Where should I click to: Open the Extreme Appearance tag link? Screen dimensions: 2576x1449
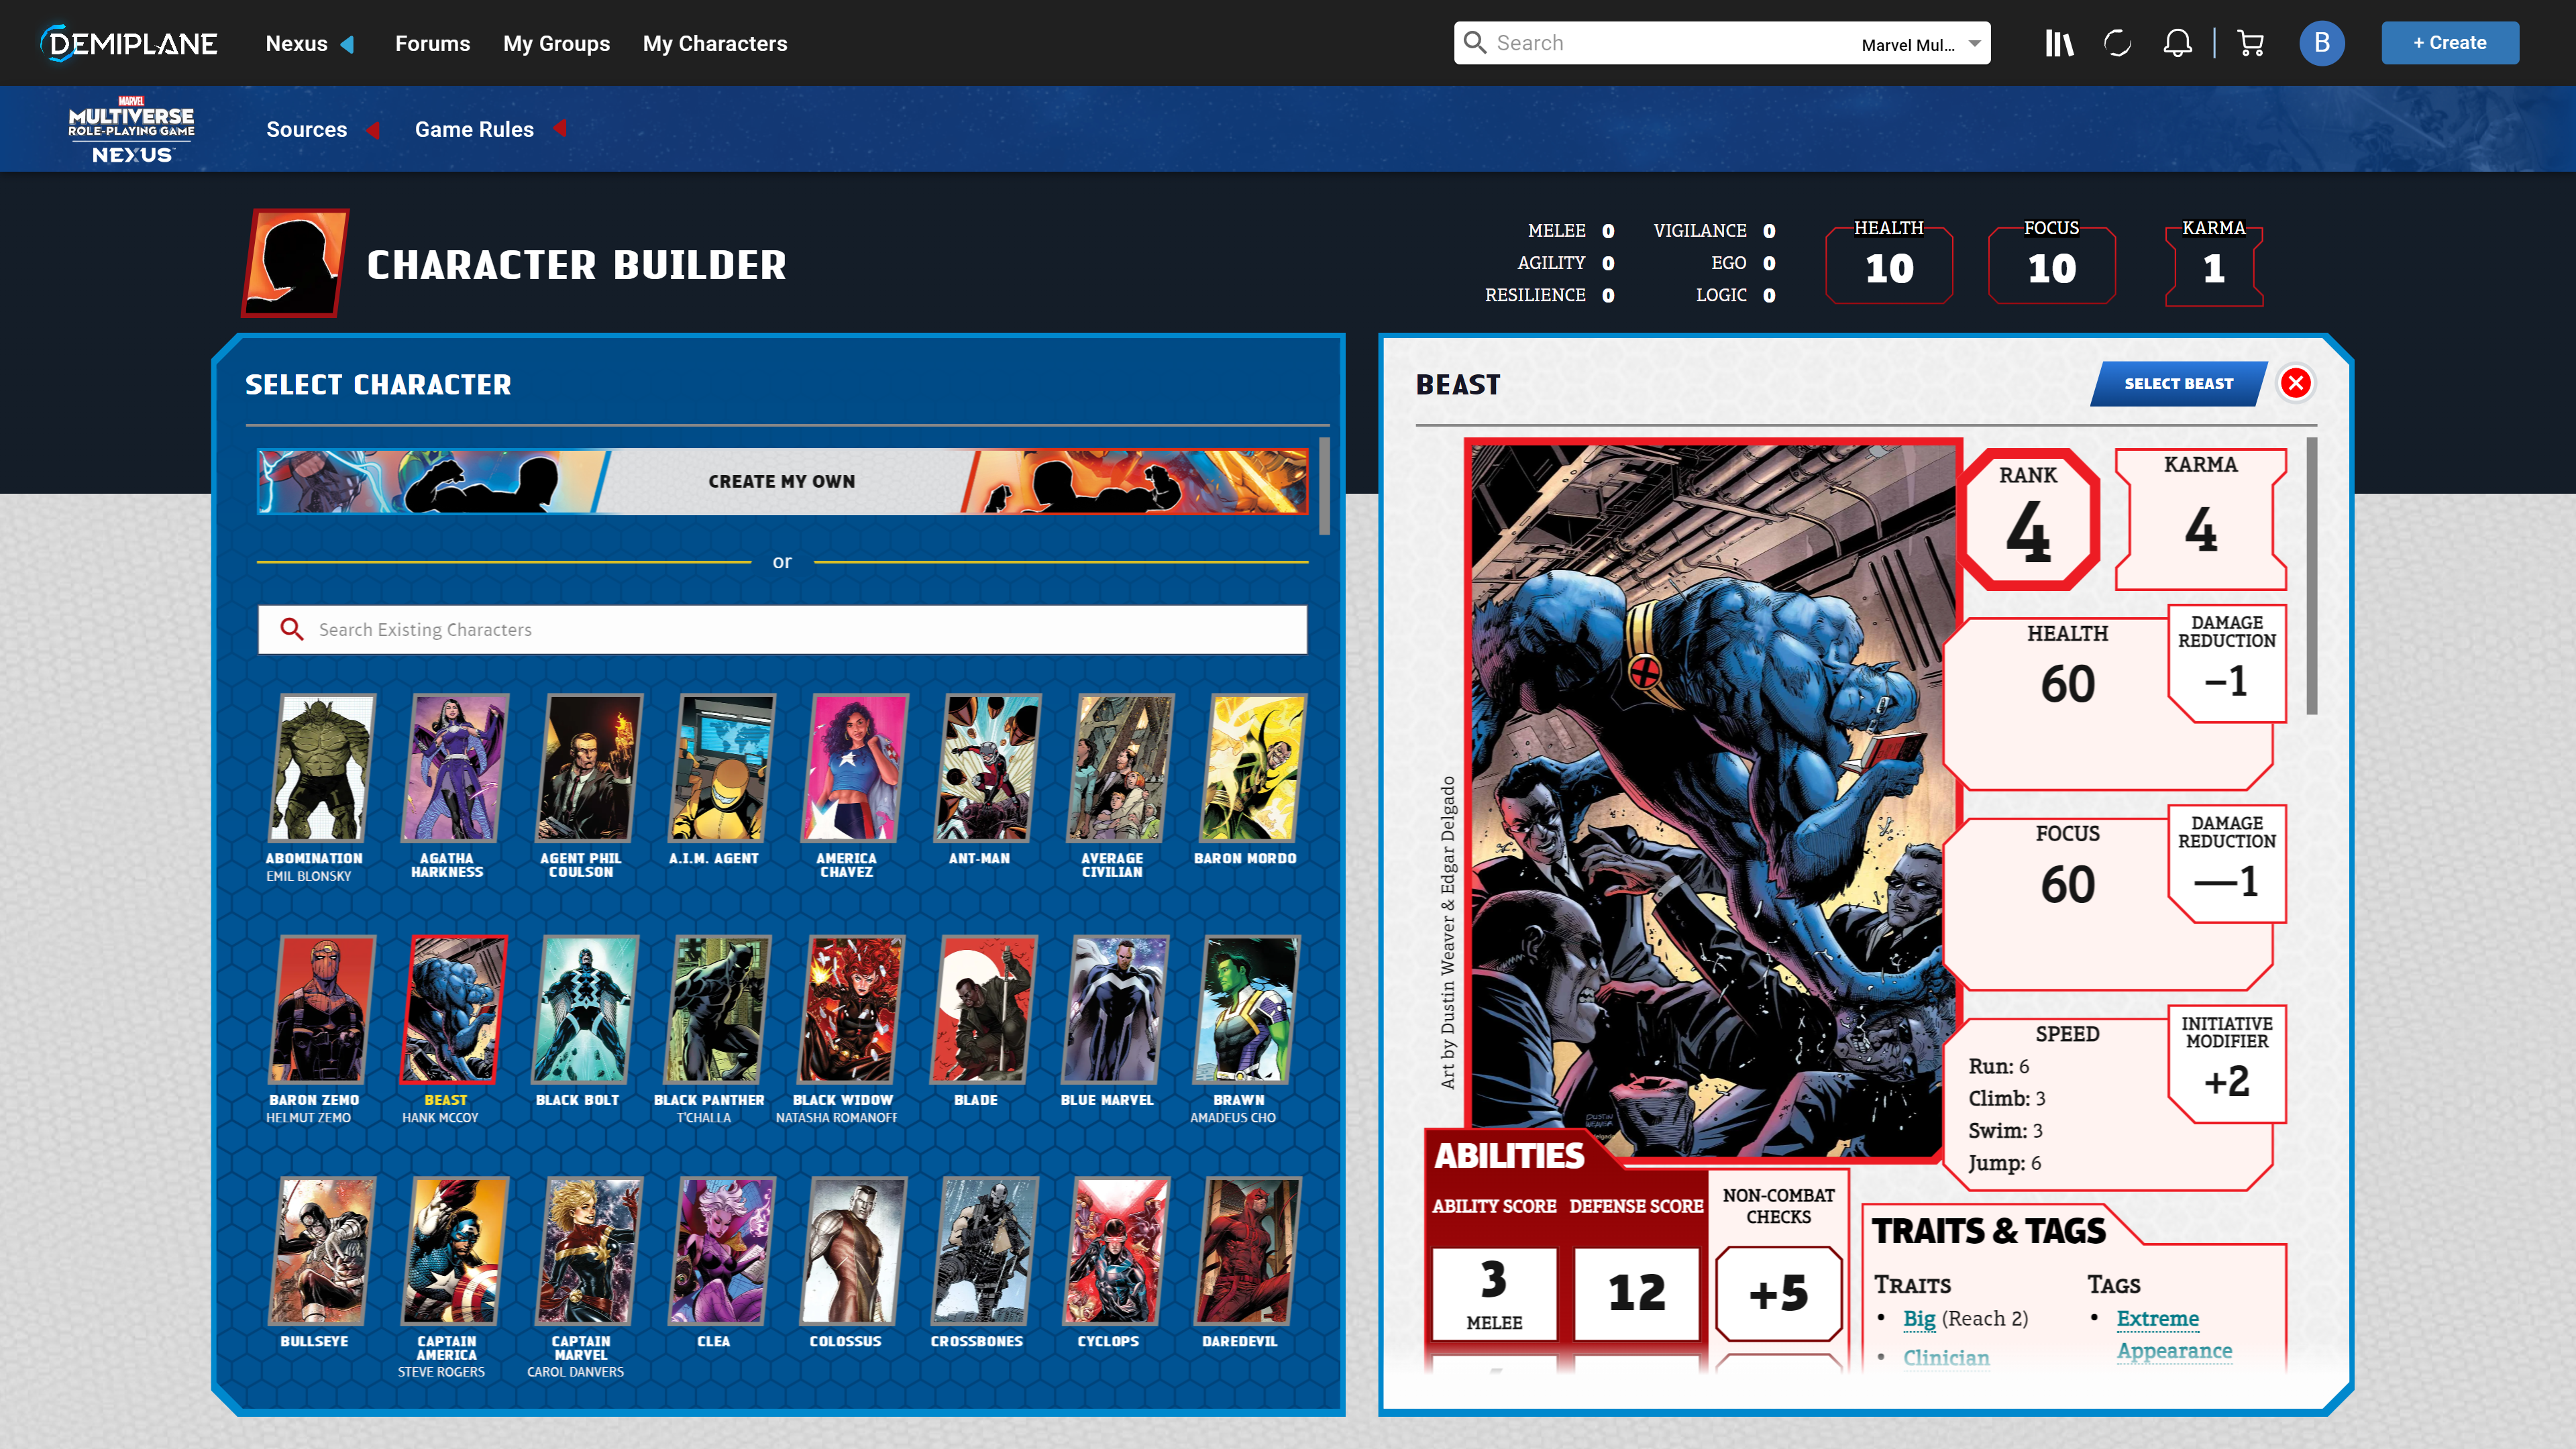click(2174, 1334)
